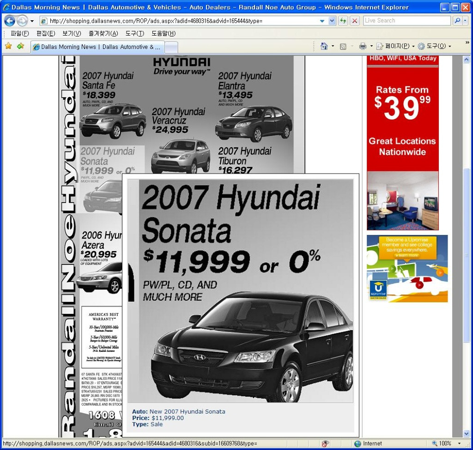Click the 100% zoom level button
The image size is (473, 450).
click(442, 444)
